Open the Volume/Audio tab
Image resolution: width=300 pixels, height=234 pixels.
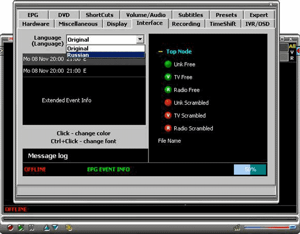tap(146, 15)
